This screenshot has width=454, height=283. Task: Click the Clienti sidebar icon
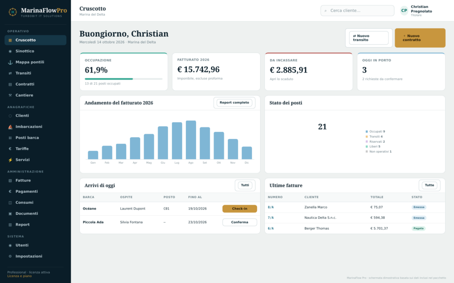(10, 116)
